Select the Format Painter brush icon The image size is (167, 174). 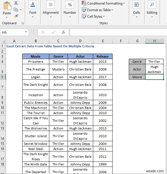pos(16,16)
